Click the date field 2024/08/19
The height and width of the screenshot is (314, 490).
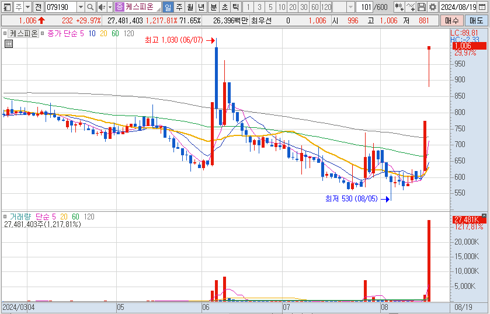pos(458,6)
